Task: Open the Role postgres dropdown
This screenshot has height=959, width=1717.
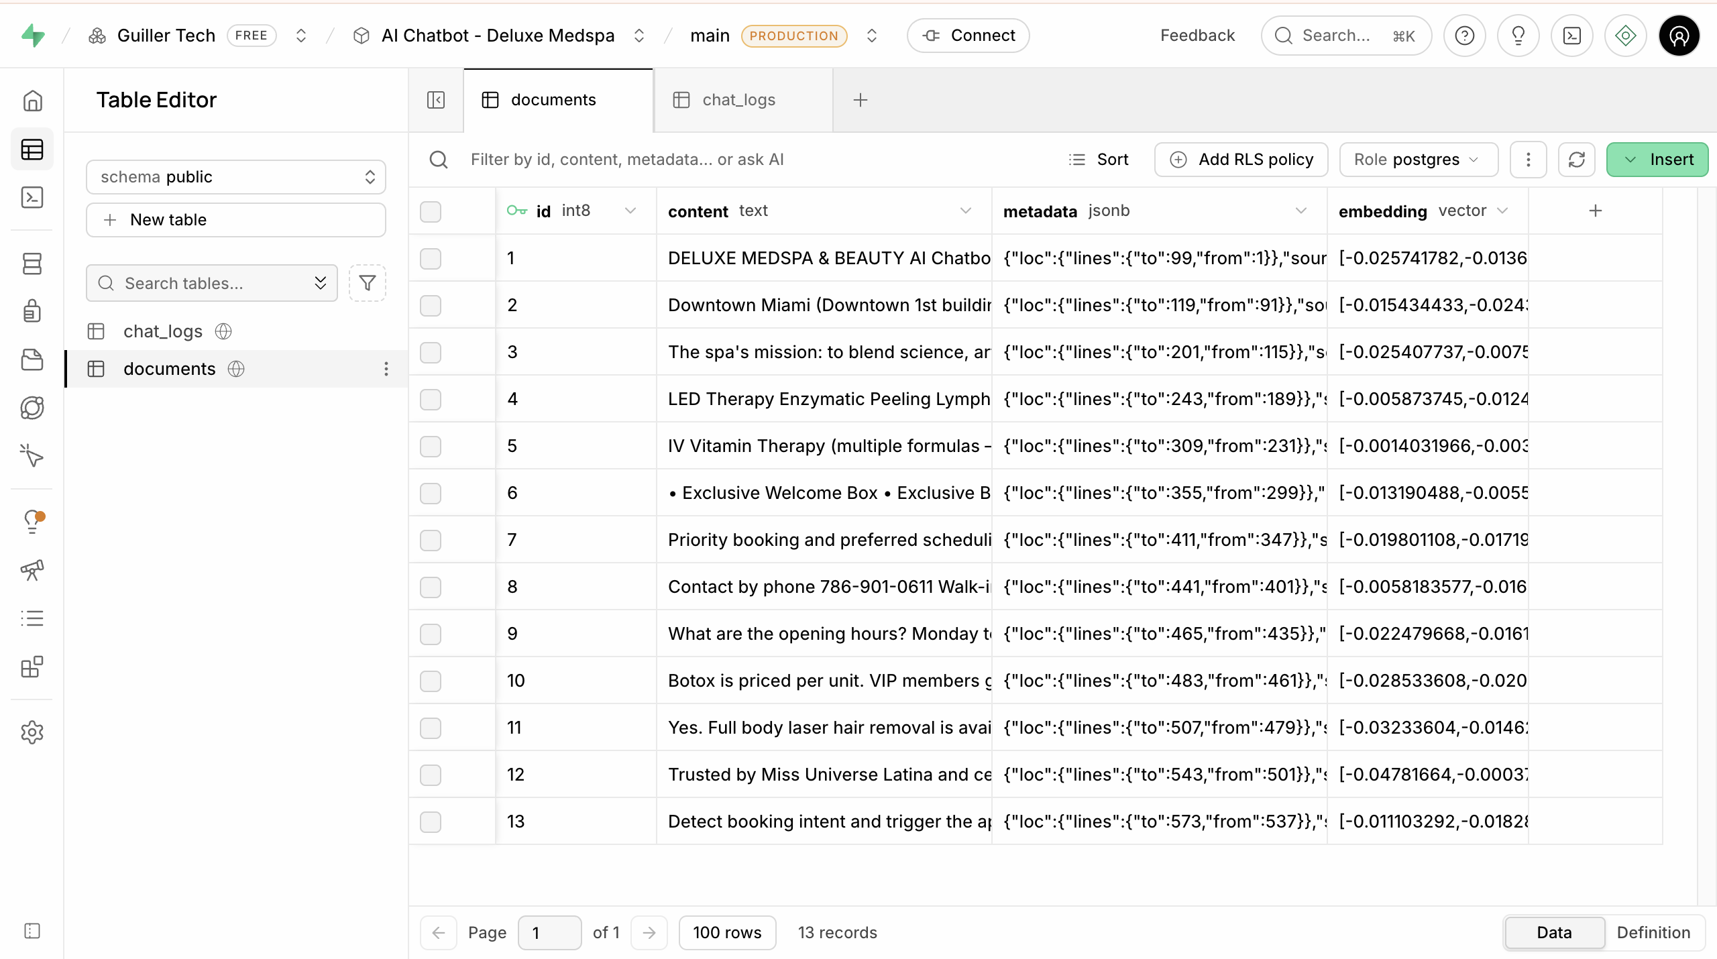Action: tap(1419, 160)
